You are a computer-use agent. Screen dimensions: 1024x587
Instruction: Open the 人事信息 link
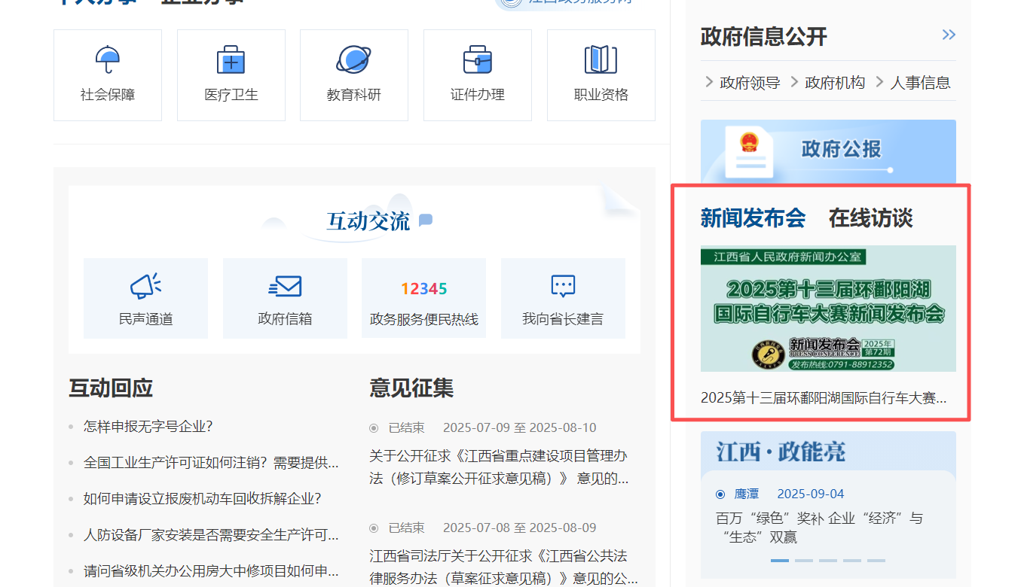pyautogui.click(x=920, y=83)
